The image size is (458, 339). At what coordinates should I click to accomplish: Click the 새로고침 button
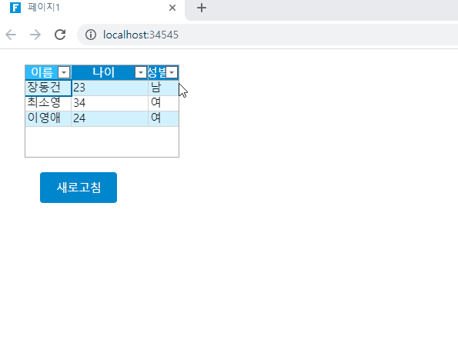coord(79,188)
